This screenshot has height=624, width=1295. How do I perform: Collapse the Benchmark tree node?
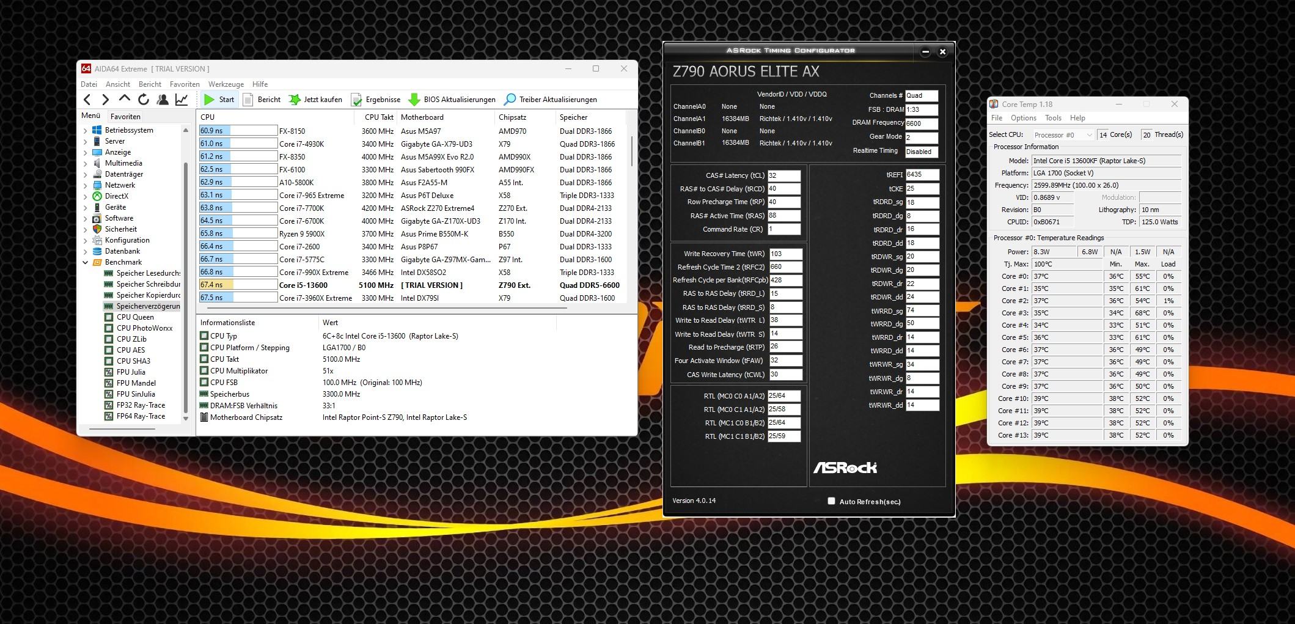point(85,262)
